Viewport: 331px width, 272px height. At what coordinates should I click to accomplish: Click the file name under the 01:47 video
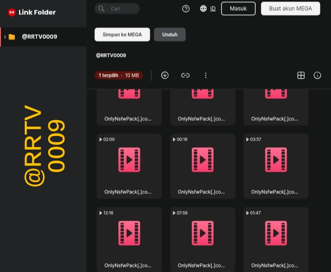[275, 266]
